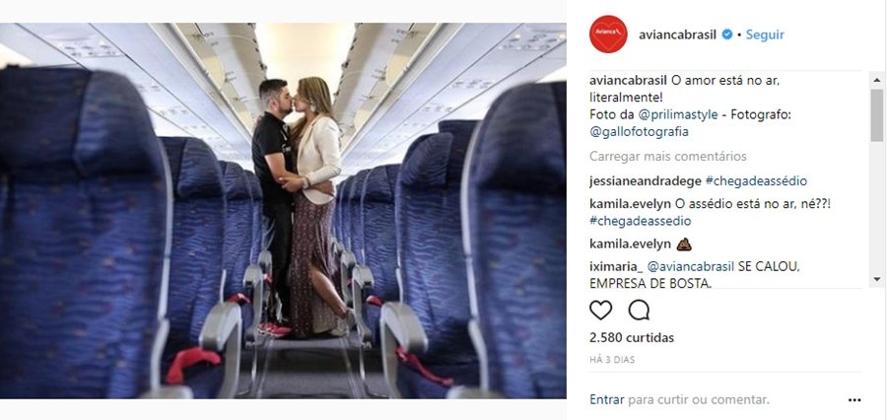The width and height of the screenshot is (887, 420).
Task: Click the poop emoji in kamila.evelyn's comment
Action: pos(685,245)
